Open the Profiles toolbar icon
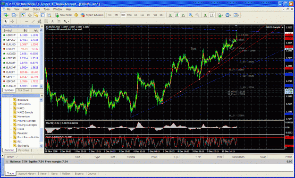The width and height of the screenshot is (295, 178). tap(14, 15)
